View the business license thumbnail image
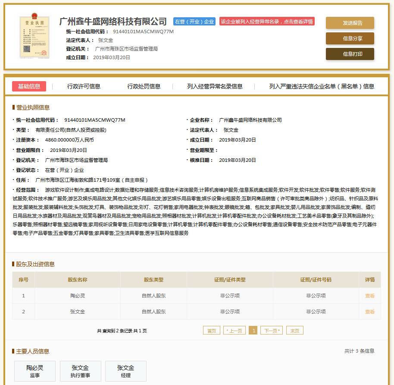The height and width of the screenshot is (385, 394). [34, 36]
